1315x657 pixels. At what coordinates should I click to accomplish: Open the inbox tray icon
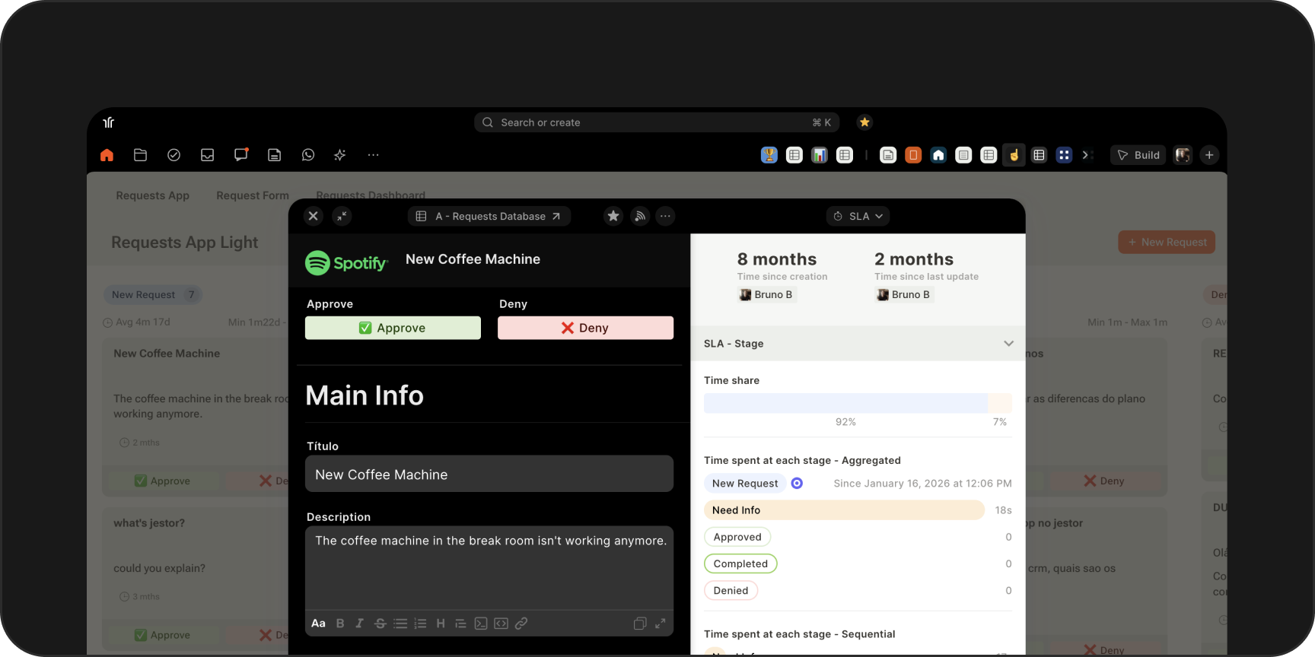click(207, 155)
